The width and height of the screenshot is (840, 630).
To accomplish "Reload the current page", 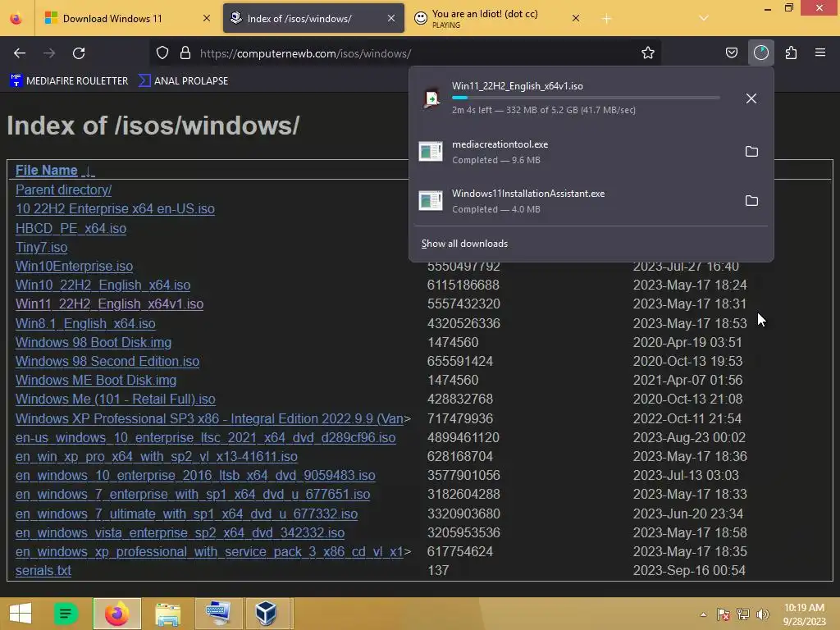I will (79, 53).
